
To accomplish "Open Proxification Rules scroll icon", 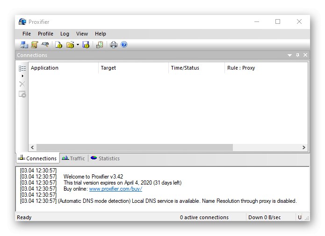I will (35, 44).
